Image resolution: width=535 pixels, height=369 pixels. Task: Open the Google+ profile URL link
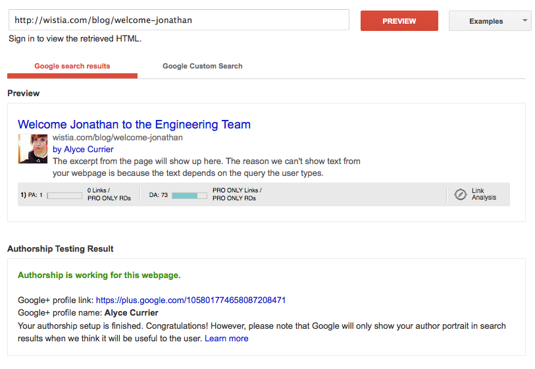191,300
